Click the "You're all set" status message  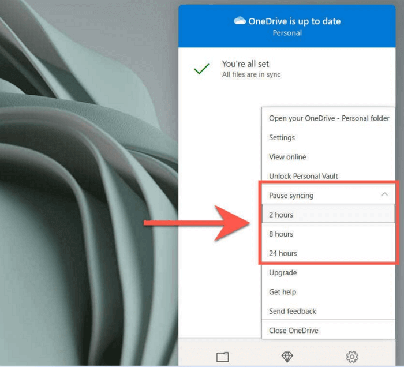pyautogui.click(x=246, y=64)
